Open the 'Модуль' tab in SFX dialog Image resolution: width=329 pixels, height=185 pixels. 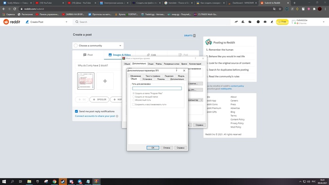point(181,76)
